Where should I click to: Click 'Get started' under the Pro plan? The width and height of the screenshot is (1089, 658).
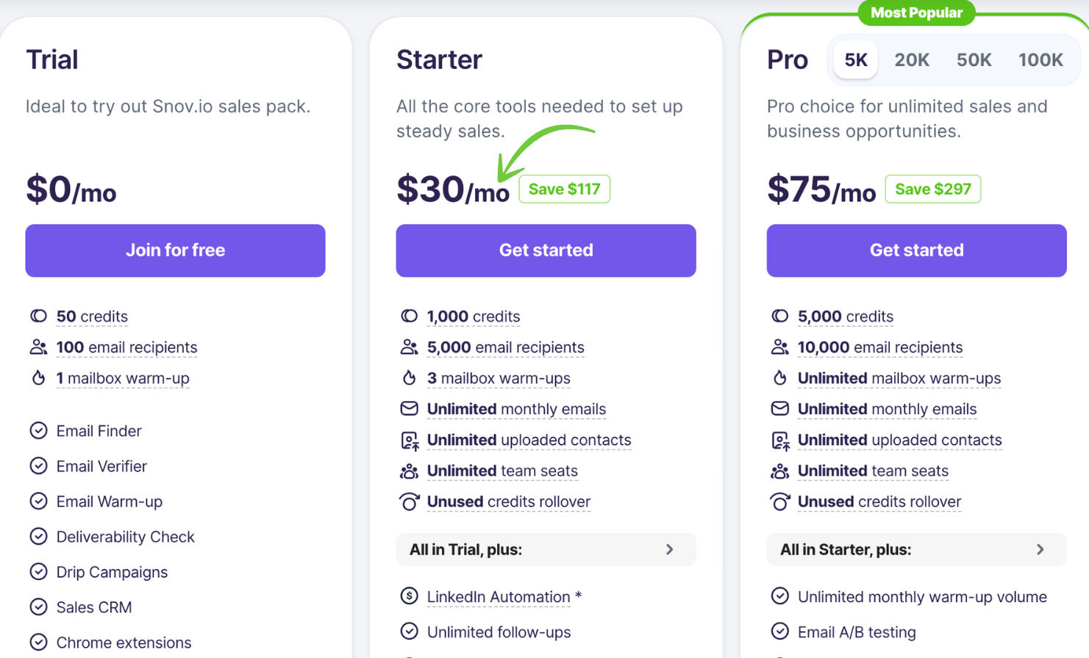(x=916, y=250)
